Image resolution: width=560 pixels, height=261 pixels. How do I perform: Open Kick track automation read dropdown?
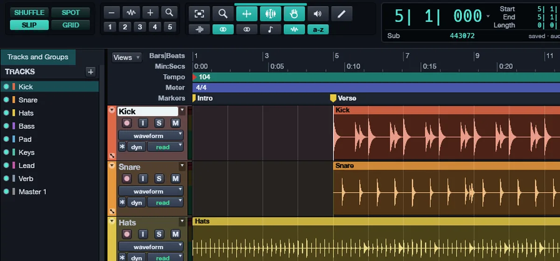[x=165, y=147]
